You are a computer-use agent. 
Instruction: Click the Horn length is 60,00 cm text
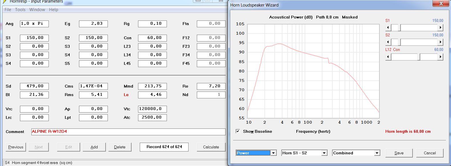(408, 131)
